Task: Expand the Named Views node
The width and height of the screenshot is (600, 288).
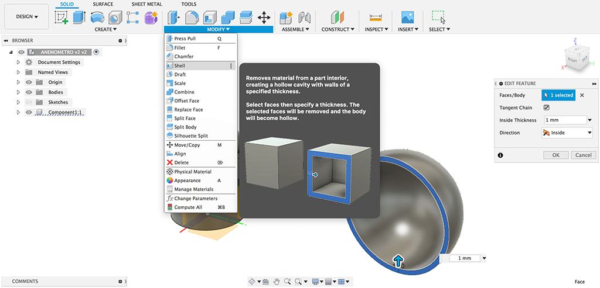Action: click(18, 72)
